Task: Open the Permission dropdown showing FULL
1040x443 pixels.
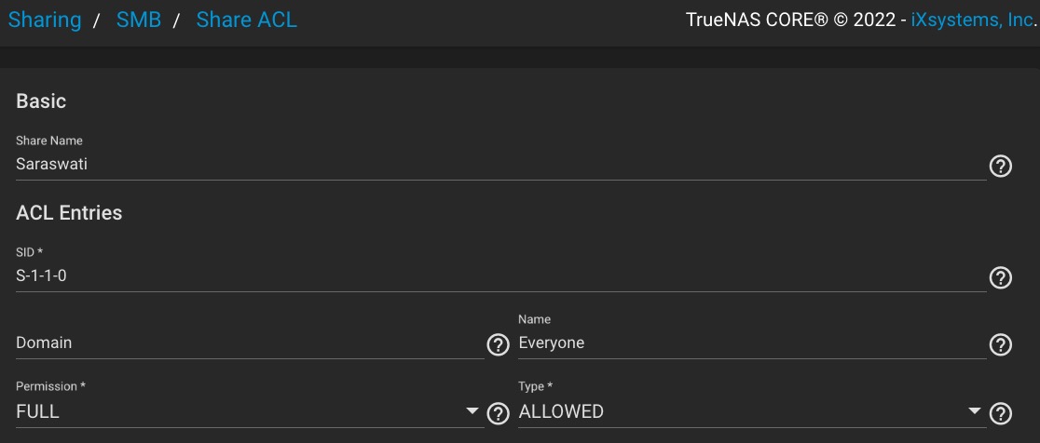Action: click(x=250, y=411)
